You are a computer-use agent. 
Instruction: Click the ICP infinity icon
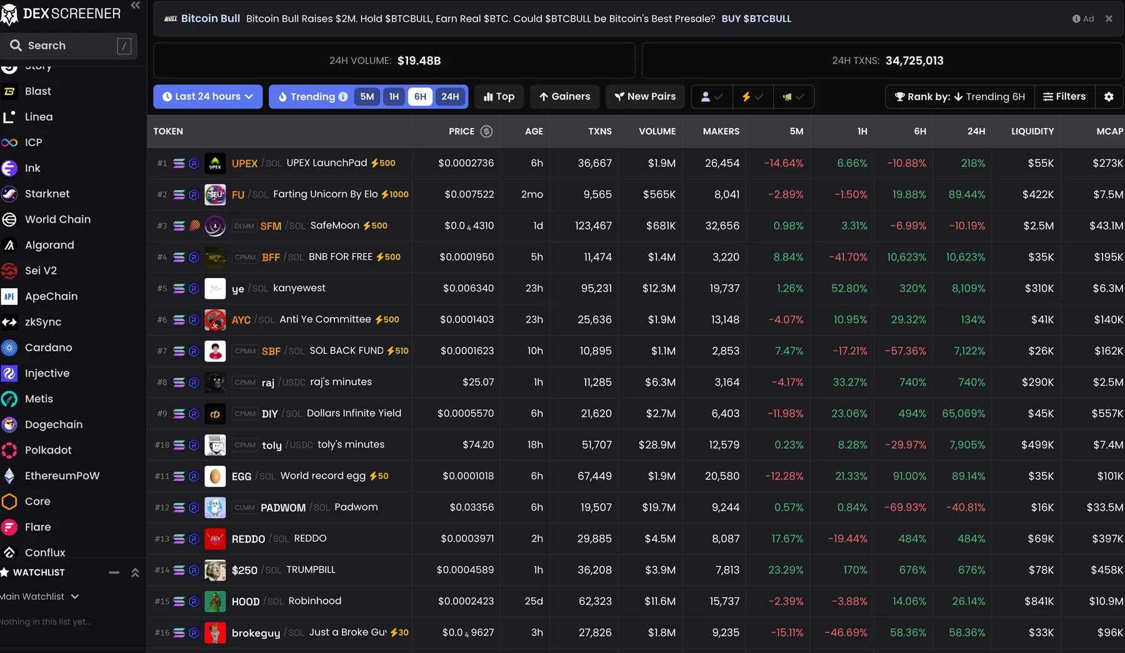tap(9, 142)
